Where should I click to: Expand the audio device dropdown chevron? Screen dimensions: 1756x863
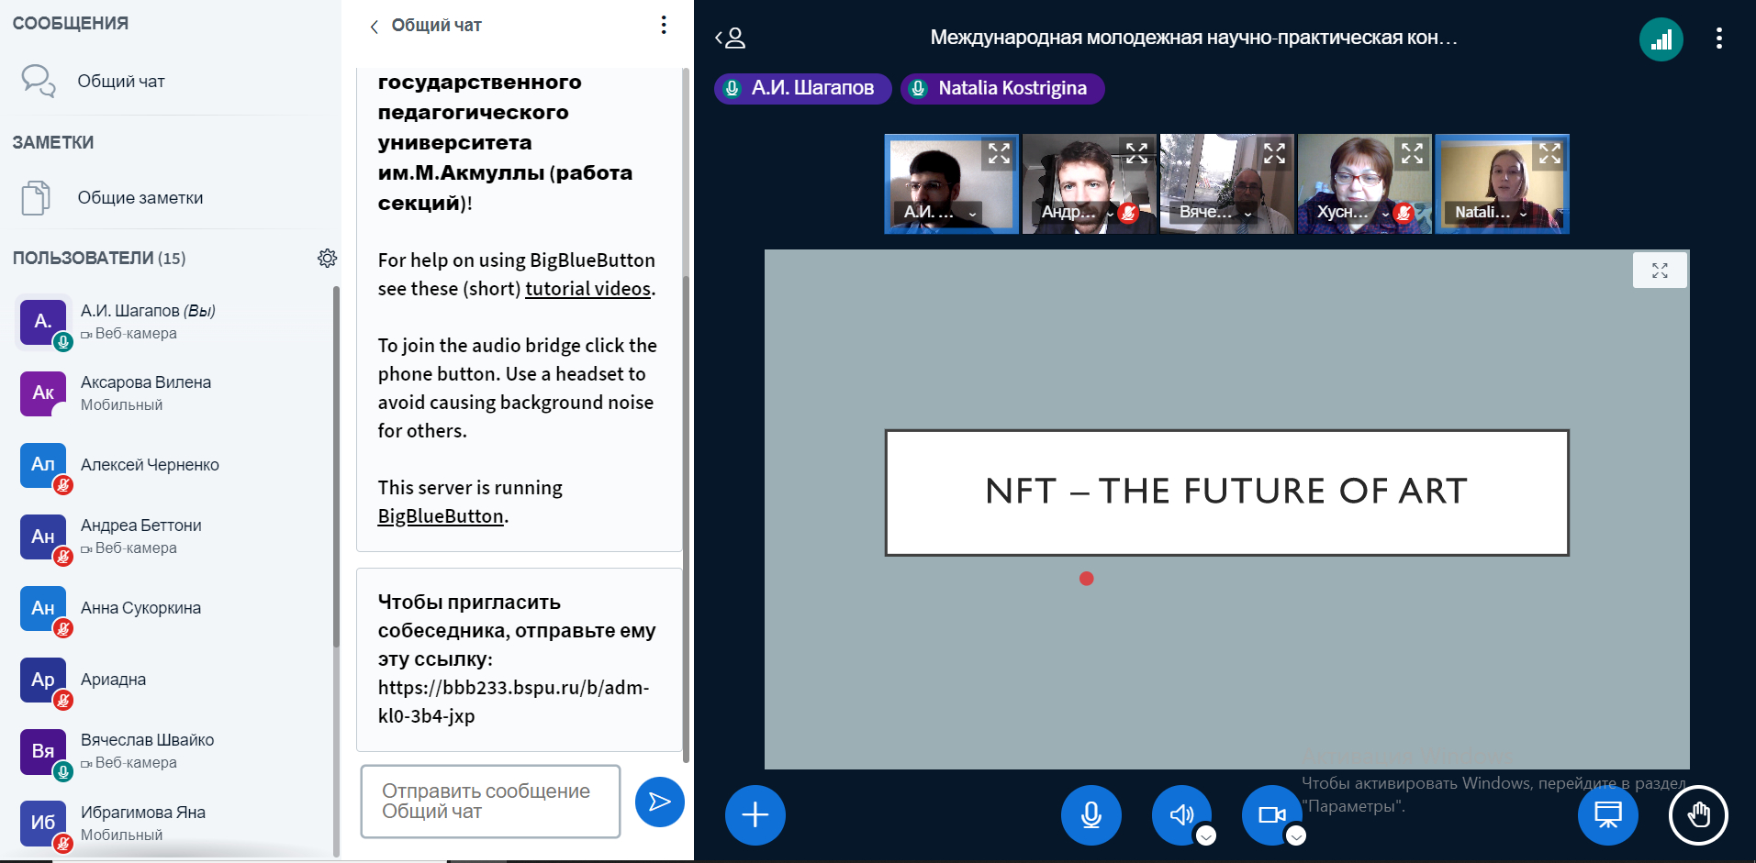click(1206, 835)
